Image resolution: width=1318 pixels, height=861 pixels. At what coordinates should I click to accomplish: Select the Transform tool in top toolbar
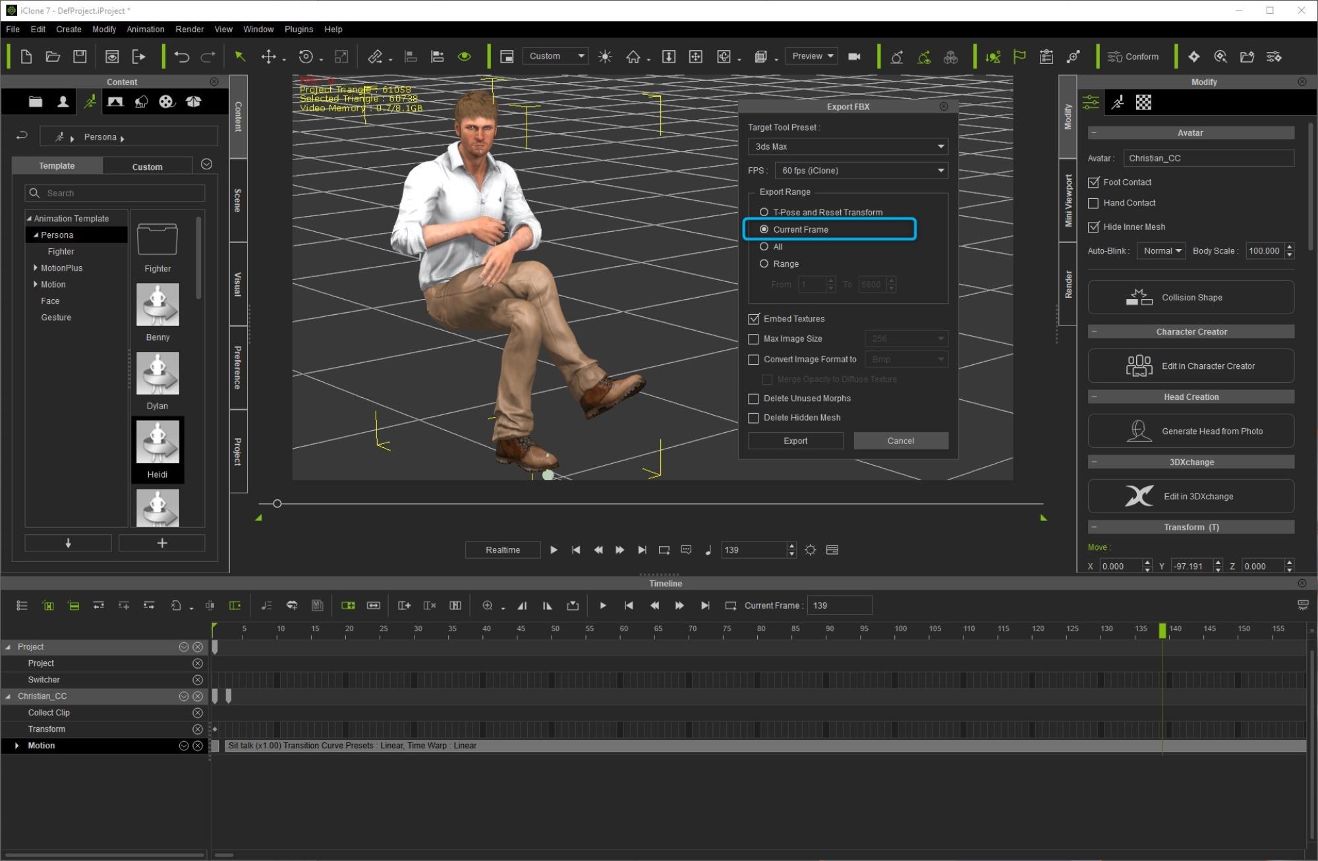269,56
